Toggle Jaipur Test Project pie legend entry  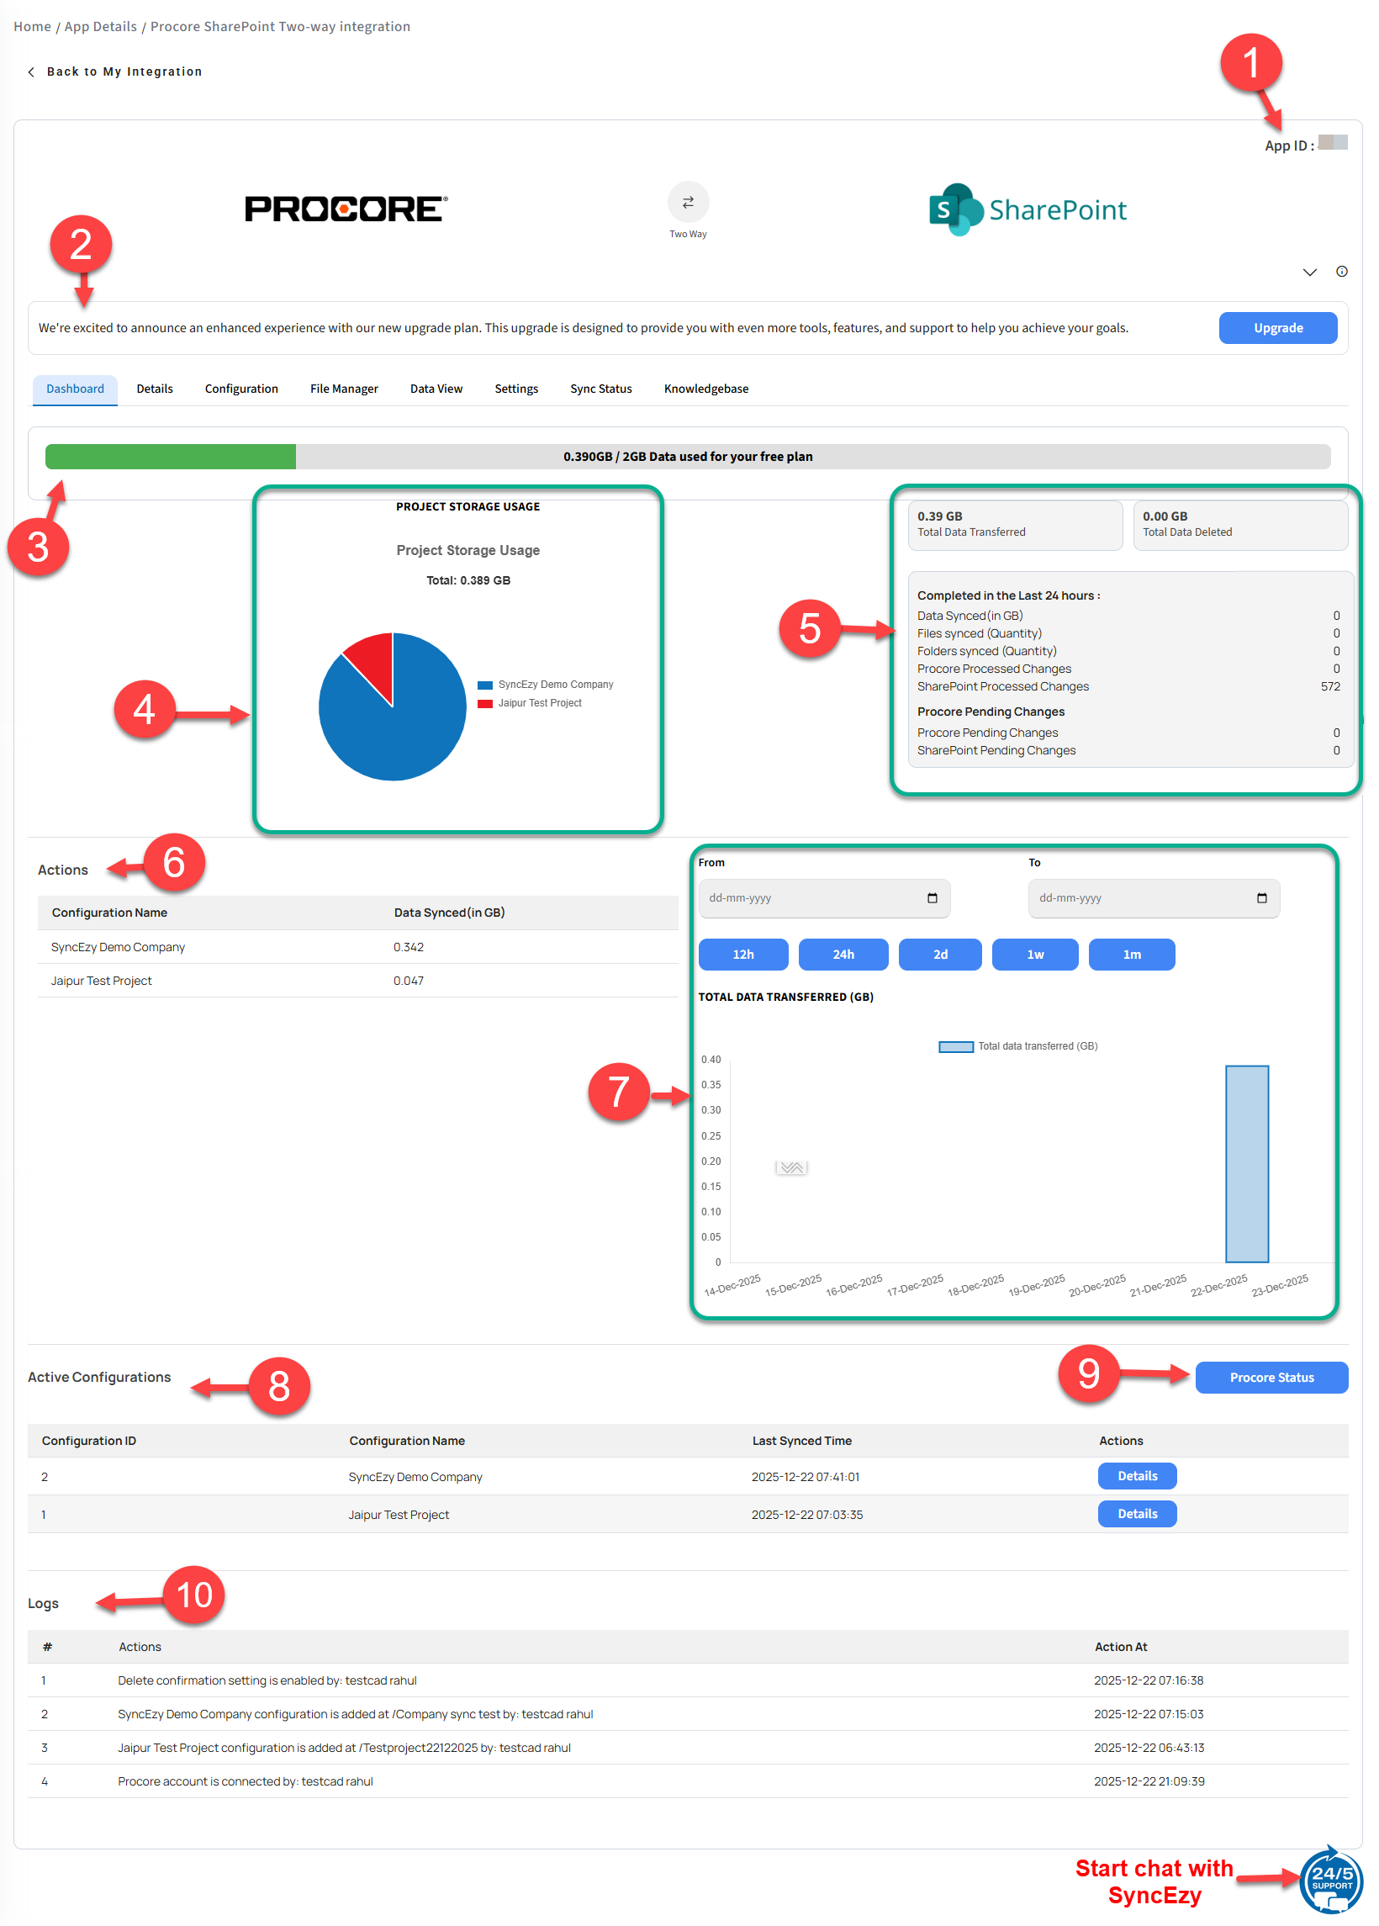531,703
